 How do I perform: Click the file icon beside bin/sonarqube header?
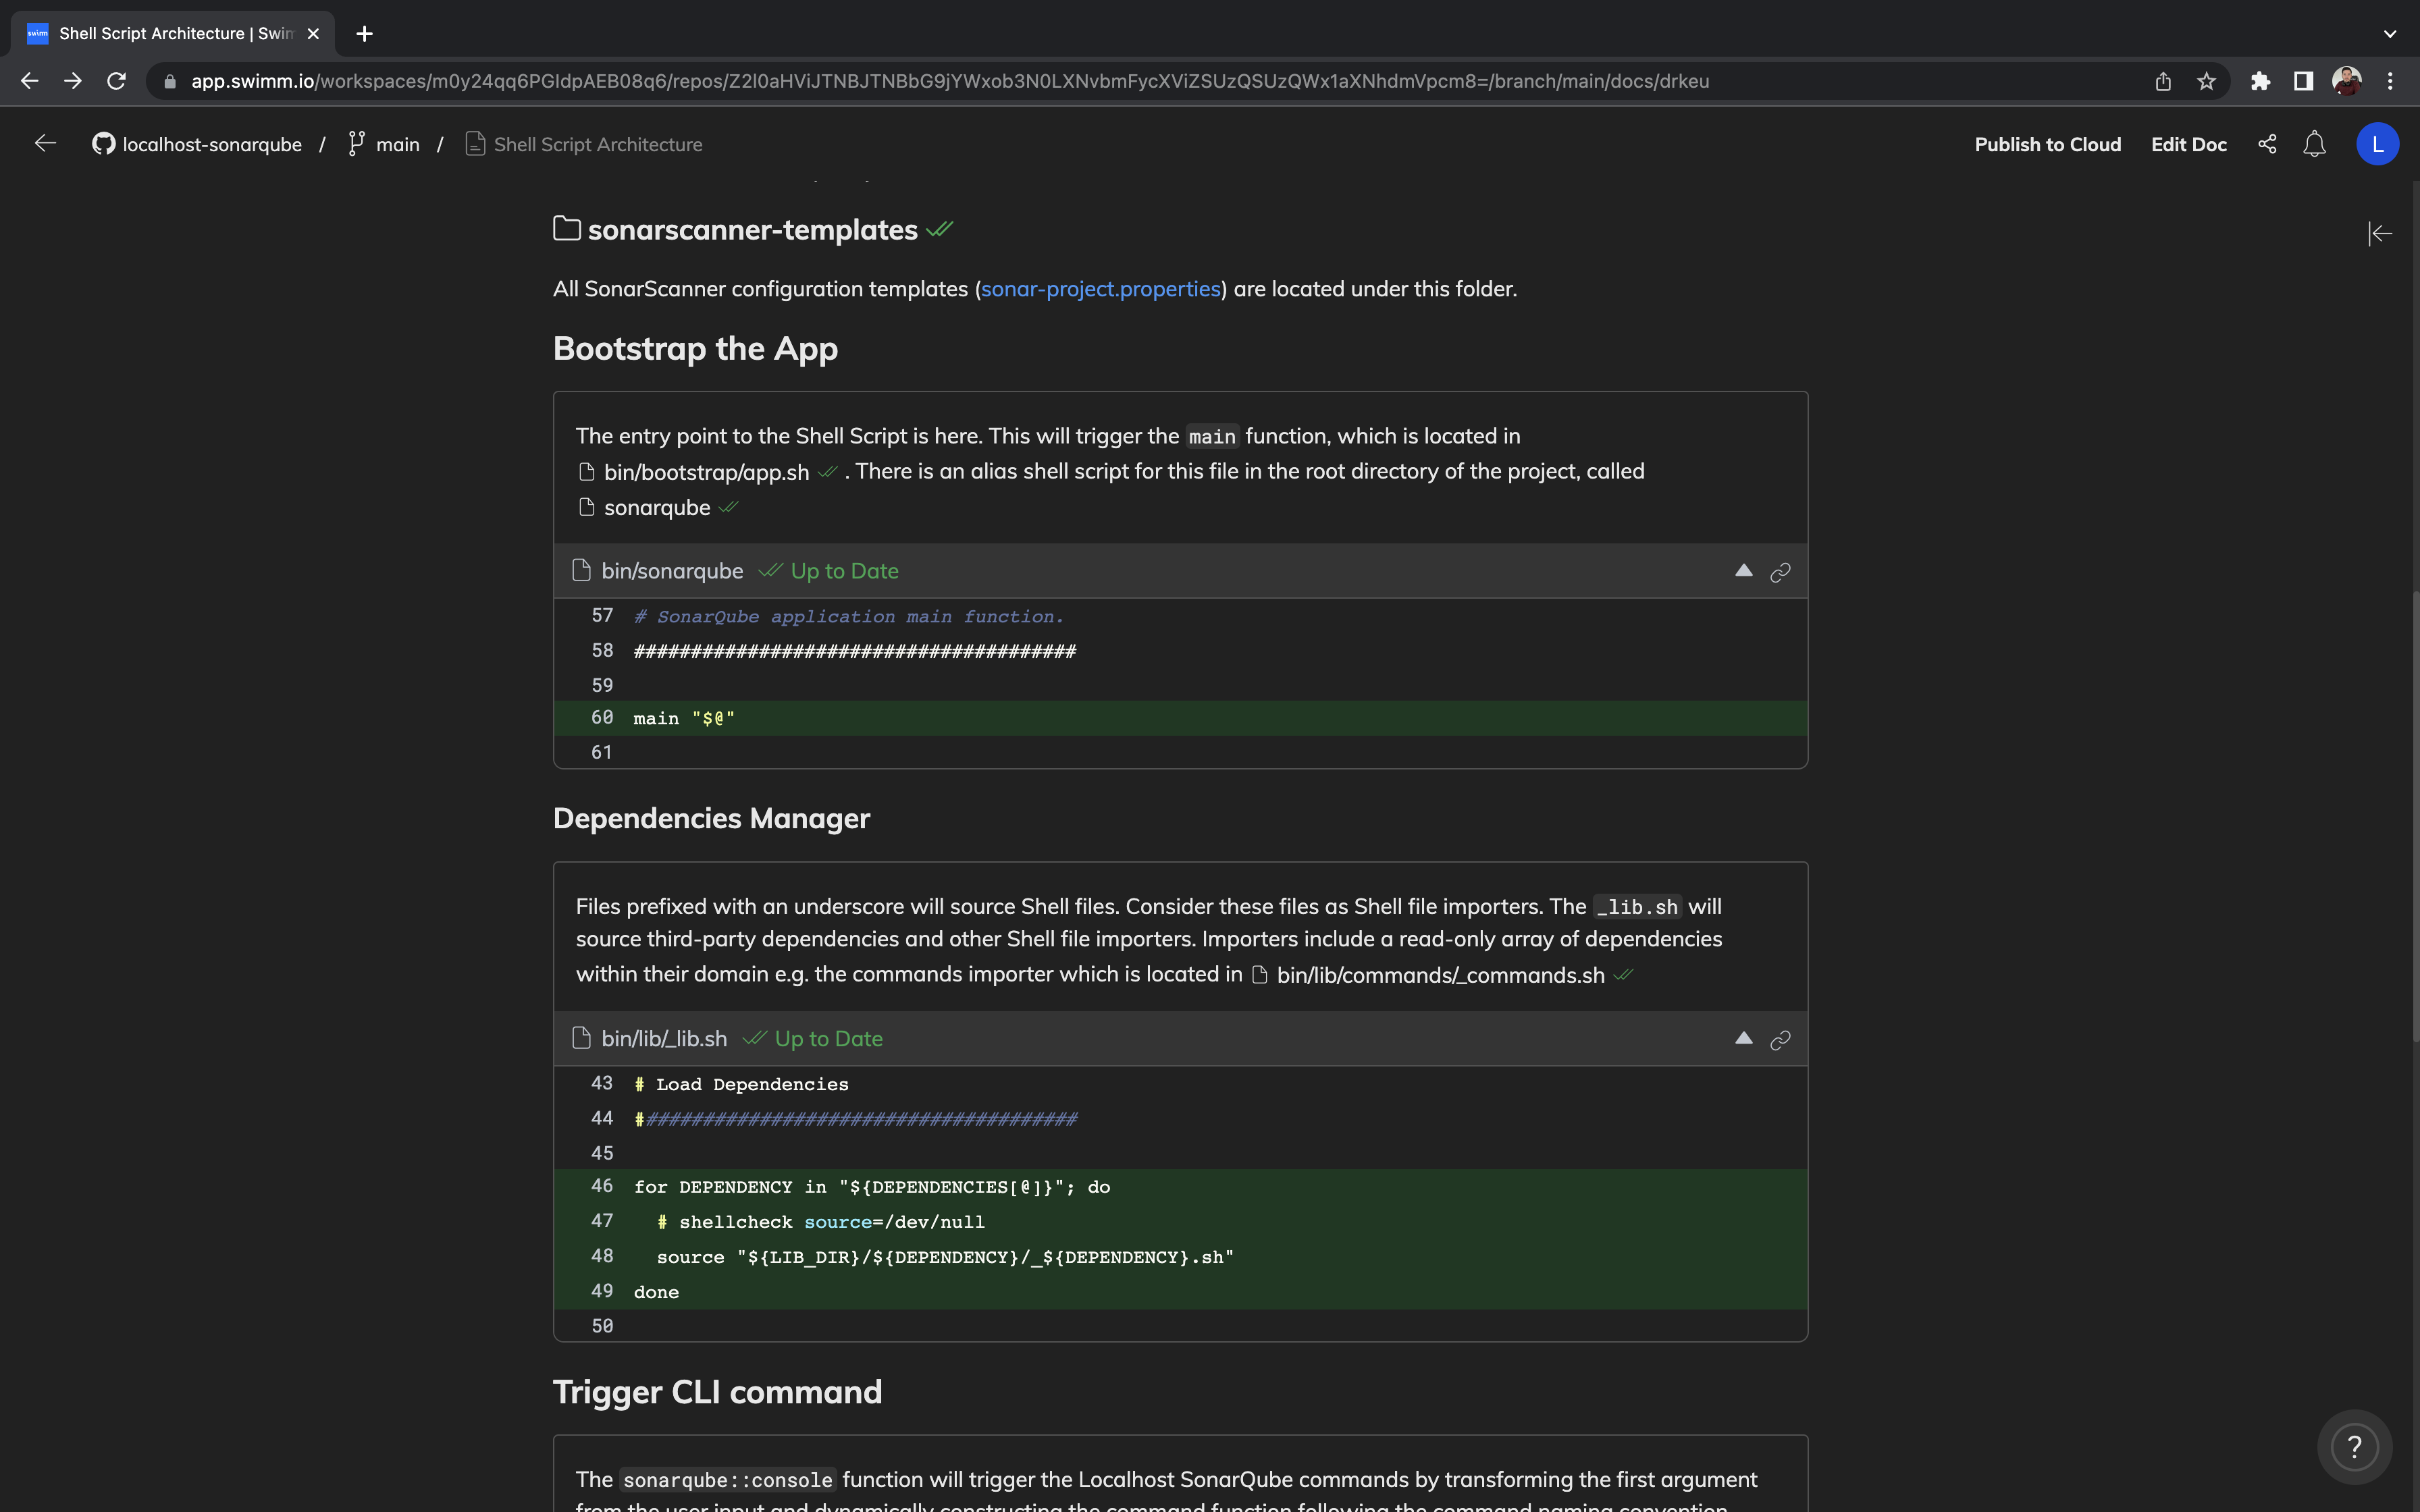581,570
